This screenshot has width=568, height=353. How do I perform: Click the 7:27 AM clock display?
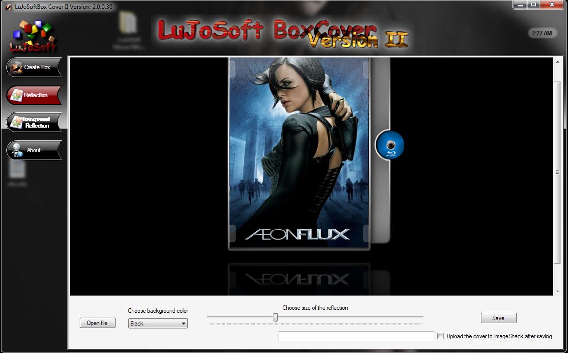point(542,33)
